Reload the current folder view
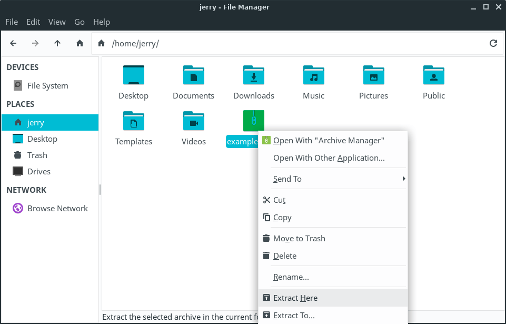Viewport: 506px width, 324px height. (x=493, y=43)
